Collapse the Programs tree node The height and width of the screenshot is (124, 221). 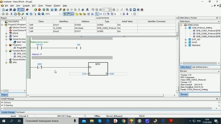pos(6,45)
